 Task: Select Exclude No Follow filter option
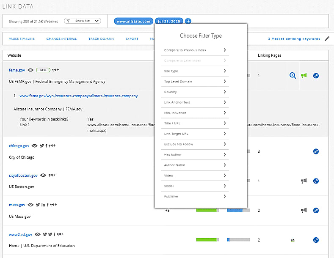coord(195,144)
